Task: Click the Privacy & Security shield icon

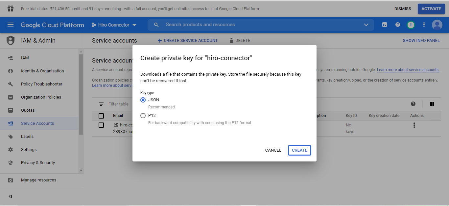Action: click(11, 163)
